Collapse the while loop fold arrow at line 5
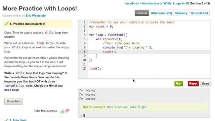The image size is (215, 121). [x=87, y=39]
